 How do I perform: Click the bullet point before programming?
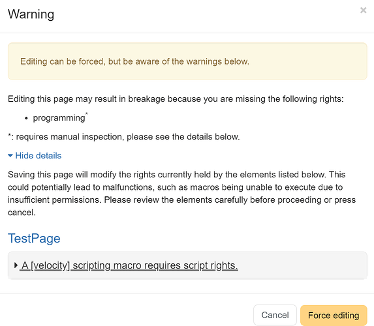click(x=26, y=118)
